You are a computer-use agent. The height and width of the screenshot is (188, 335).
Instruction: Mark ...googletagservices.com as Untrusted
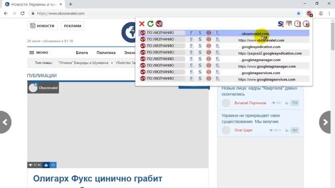click(x=209, y=72)
